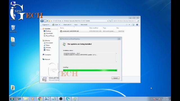The image size is (180, 101).
Task: Click Burn in the Explorer toolbar
Action: tap(76, 25)
